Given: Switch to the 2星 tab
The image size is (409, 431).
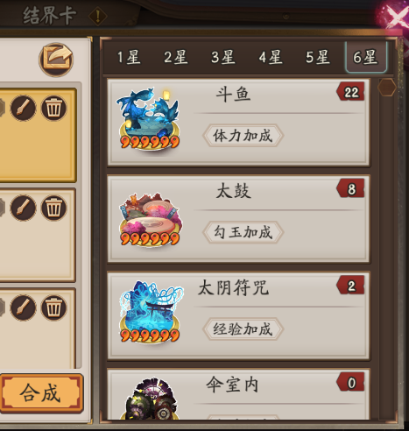Looking at the screenshot, I should [x=176, y=57].
